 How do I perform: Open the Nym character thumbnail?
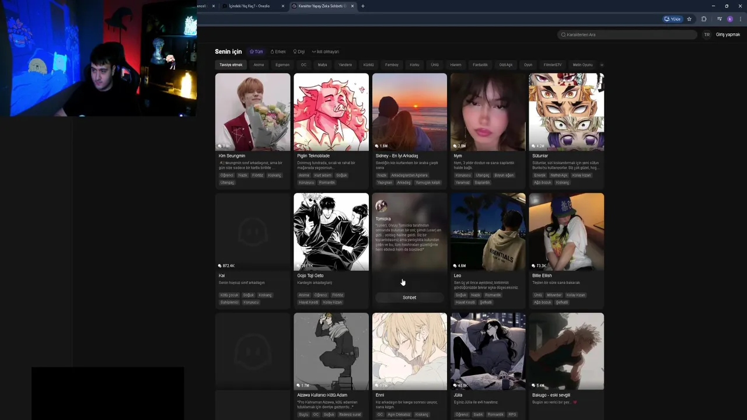pos(488,112)
